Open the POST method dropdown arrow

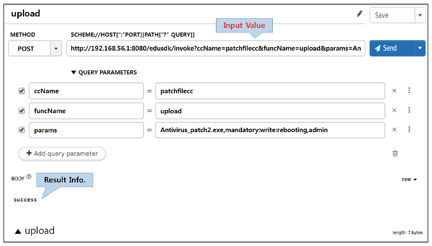point(56,49)
